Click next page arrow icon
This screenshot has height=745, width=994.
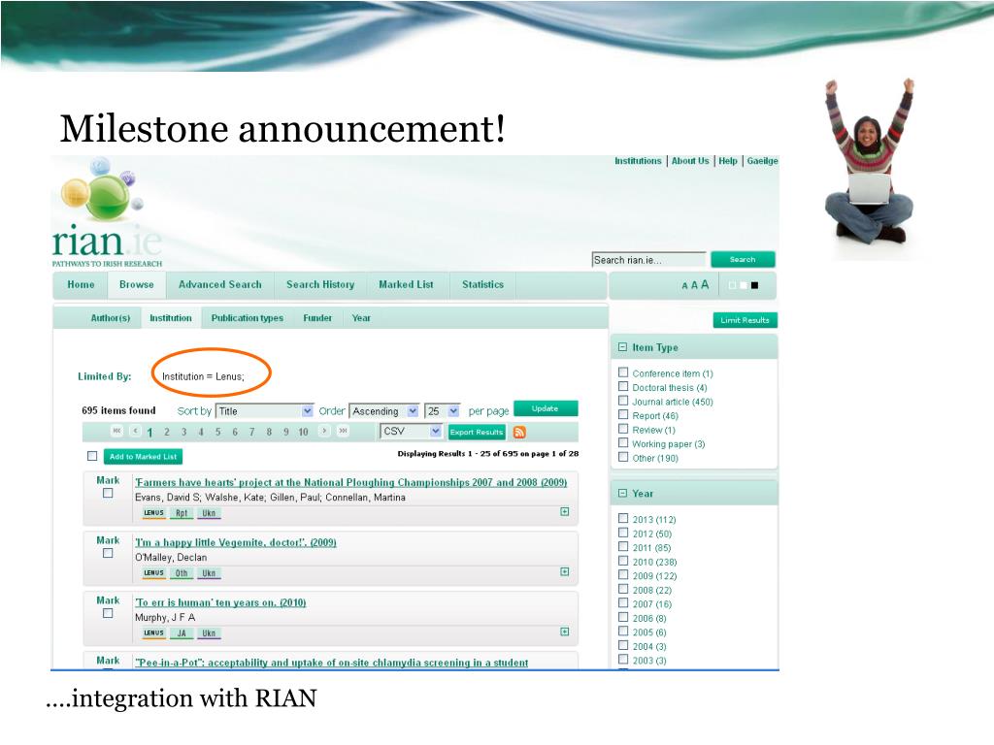[x=324, y=432]
